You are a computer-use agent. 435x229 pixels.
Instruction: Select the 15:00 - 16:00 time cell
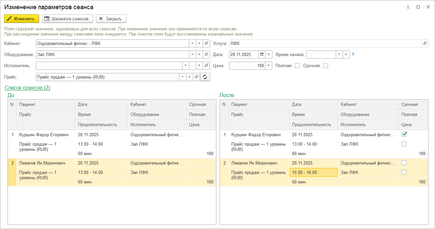[x=313, y=172]
